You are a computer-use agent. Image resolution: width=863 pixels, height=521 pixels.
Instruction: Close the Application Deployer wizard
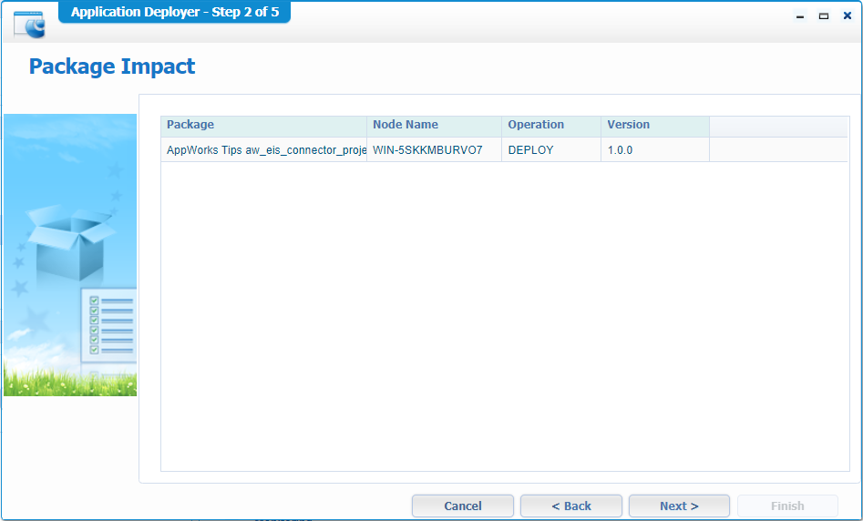click(847, 16)
